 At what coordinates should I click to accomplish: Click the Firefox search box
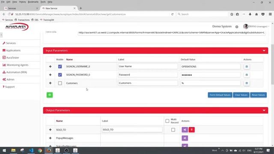pos(203,14)
